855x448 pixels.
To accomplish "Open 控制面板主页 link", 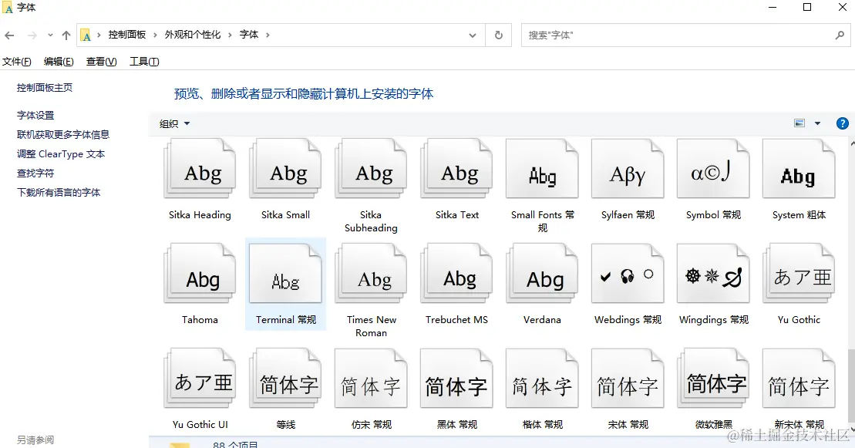I will click(45, 88).
